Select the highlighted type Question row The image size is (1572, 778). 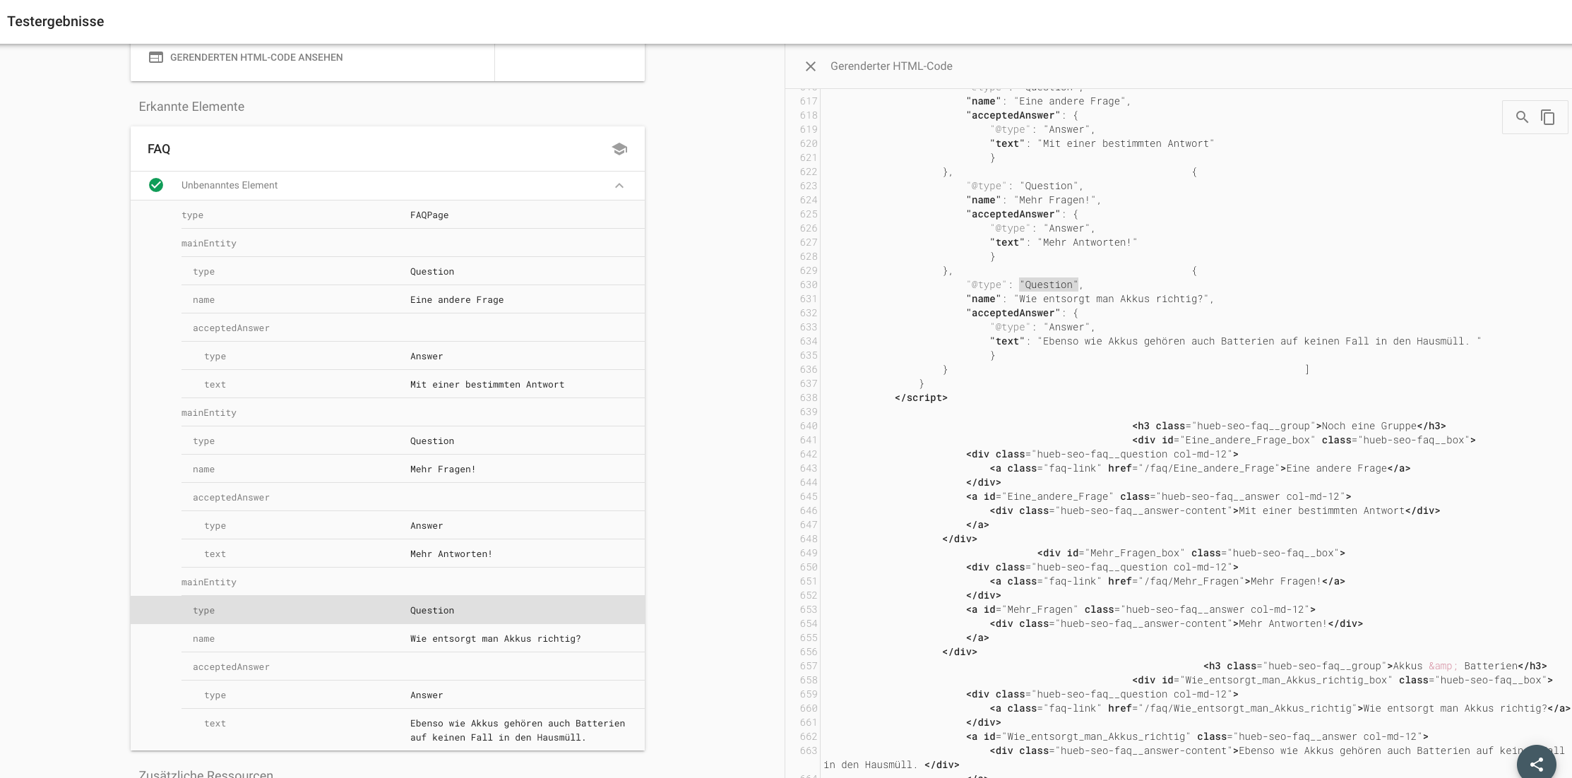pyautogui.click(x=388, y=610)
